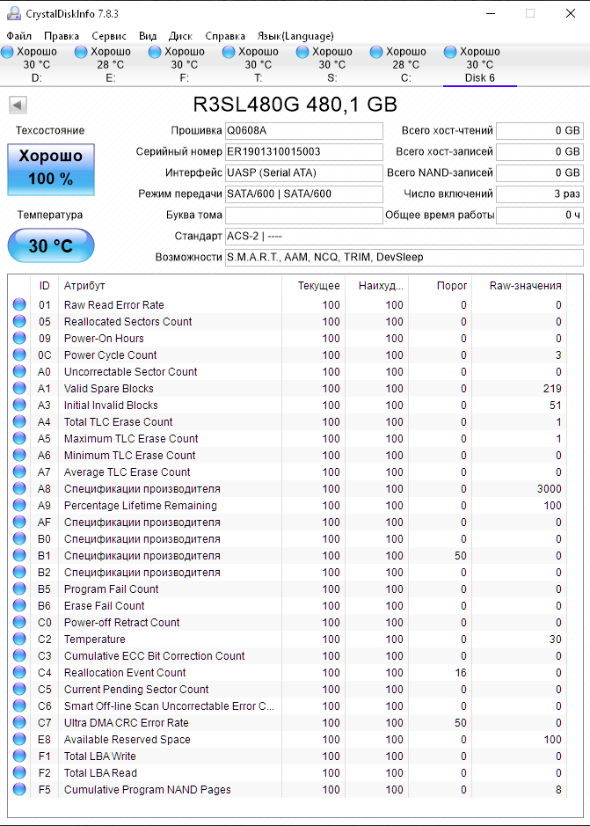Image resolution: width=590 pixels, height=826 pixels.
Task: Click the ID column header
Action: click(x=44, y=286)
